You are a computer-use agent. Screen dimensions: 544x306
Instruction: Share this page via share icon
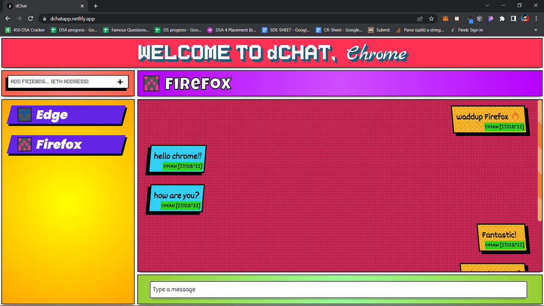click(x=420, y=19)
